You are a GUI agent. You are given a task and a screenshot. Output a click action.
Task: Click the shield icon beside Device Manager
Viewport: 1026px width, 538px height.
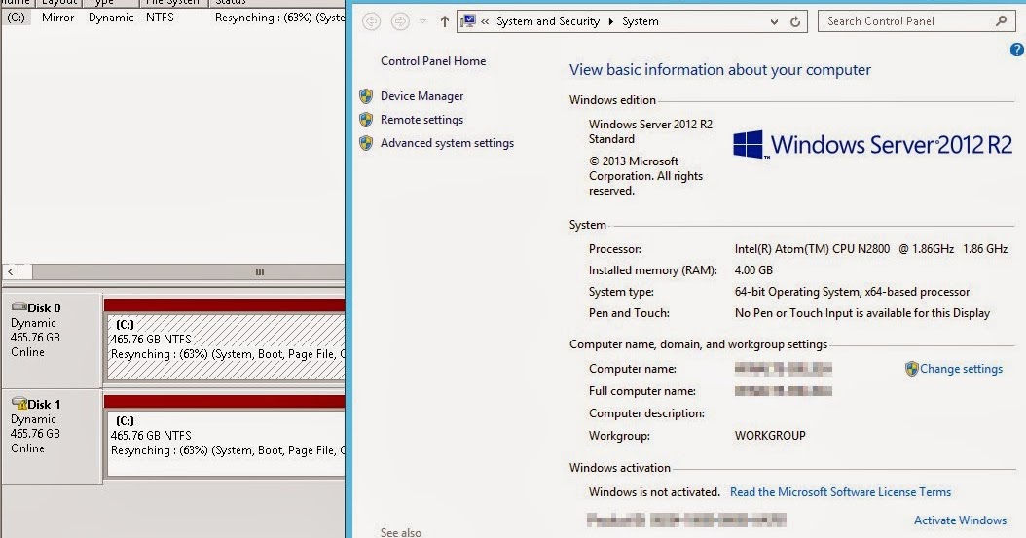tap(366, 96)
